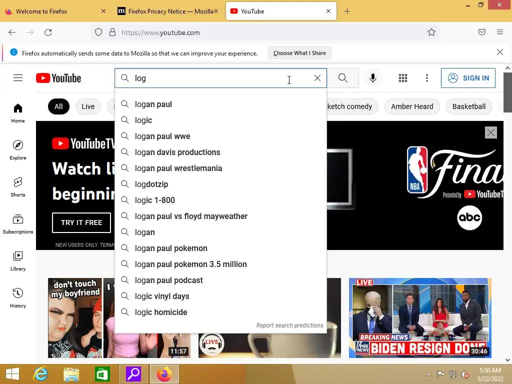The image size is (512, 384).
Task: Clear the search box with X
Action: 317,78
